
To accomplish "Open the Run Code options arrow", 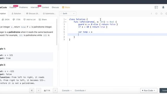I will [154, 91].
